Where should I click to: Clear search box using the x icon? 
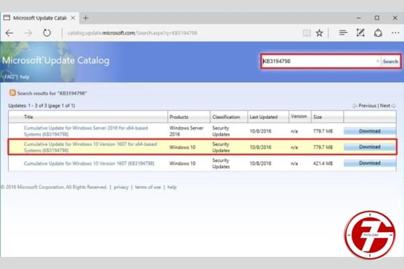click(x=377, y=61)
